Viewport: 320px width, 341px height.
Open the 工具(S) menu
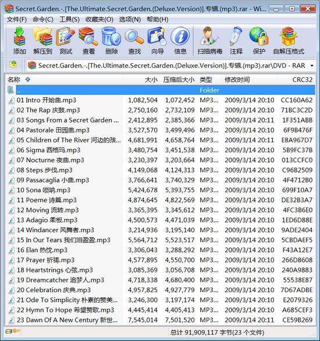[69, 20]
